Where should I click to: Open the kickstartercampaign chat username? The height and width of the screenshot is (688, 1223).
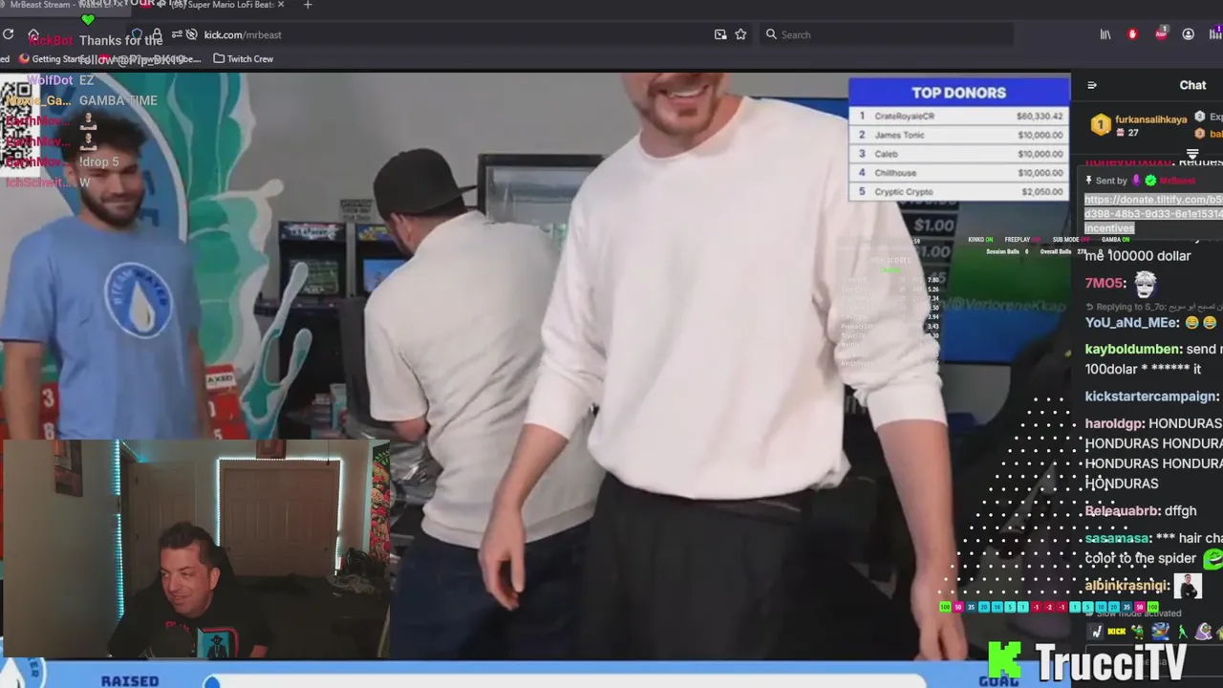pyautogui.click(x=1150, y=396)
